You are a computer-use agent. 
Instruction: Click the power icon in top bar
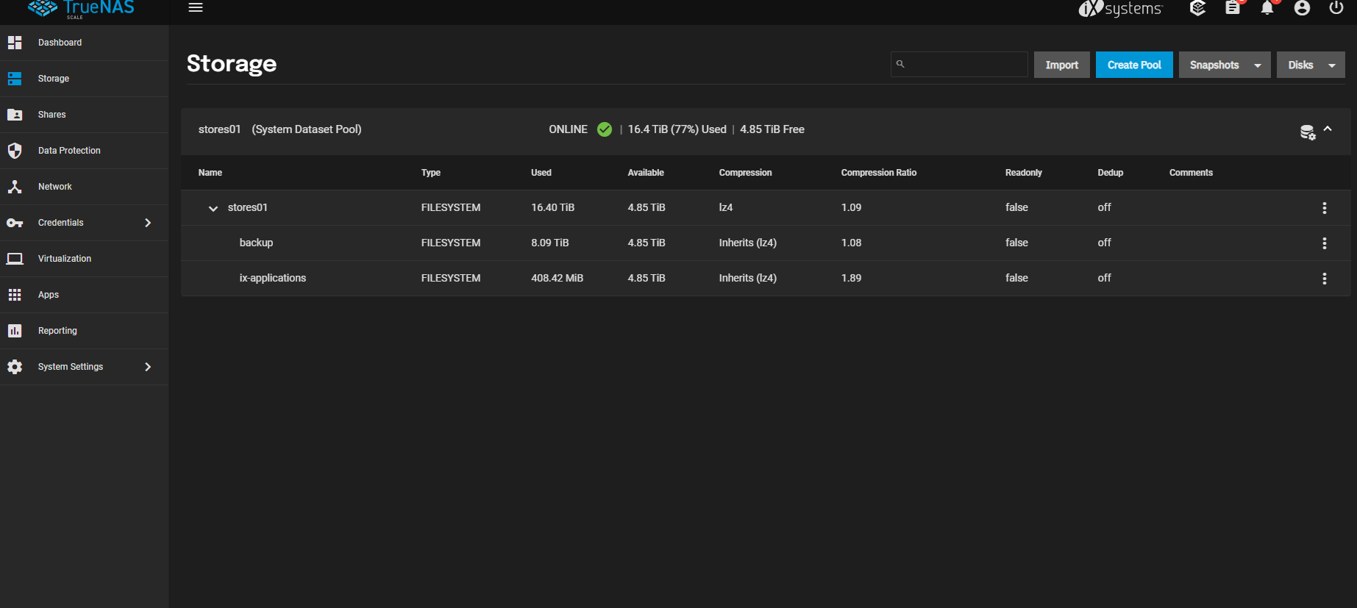(1336, 8)
